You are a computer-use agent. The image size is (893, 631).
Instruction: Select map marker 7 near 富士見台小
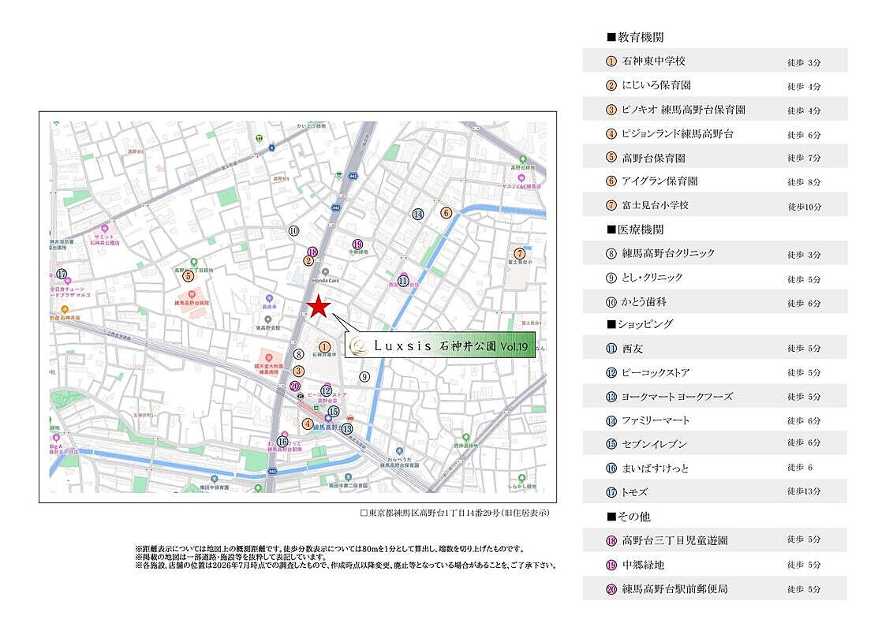click(x=519, y=253)
